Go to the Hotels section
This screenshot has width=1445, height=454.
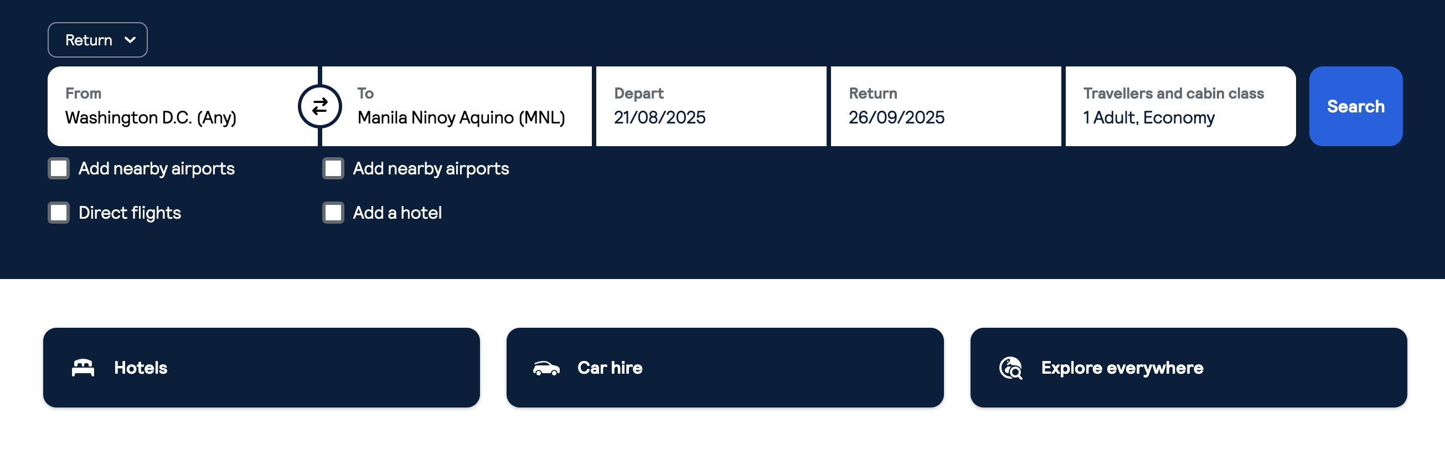[x=261, y=368]
